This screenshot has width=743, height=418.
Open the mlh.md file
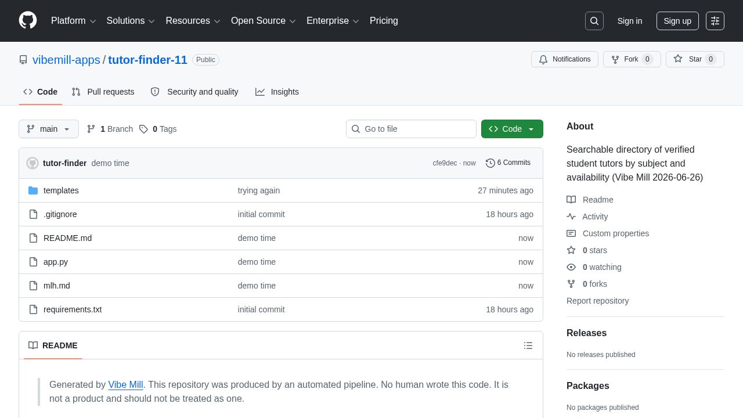pyautogui.click(x=57, y=286)
